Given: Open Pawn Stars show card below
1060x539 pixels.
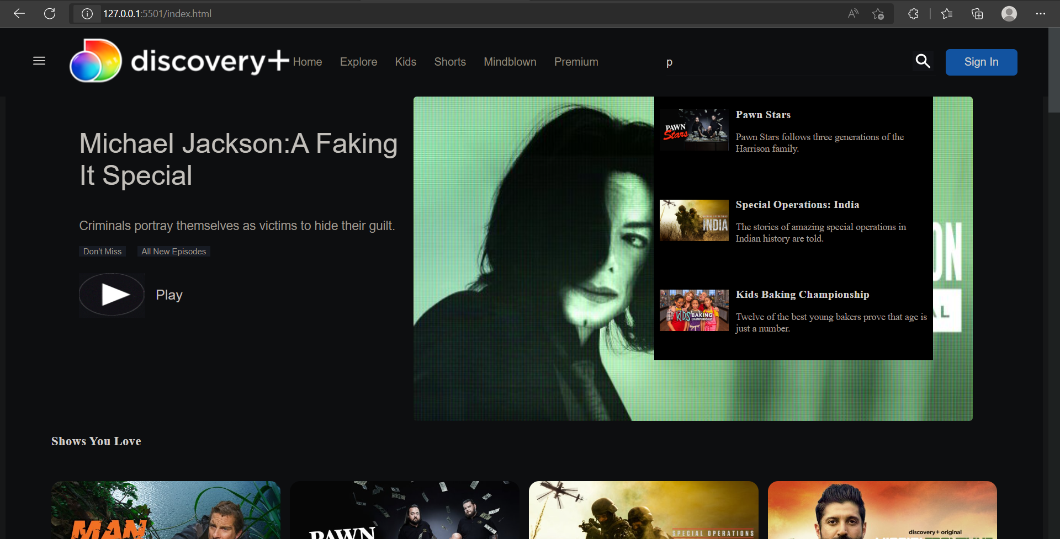Looking at the screenshot, I should click(405, 510).
